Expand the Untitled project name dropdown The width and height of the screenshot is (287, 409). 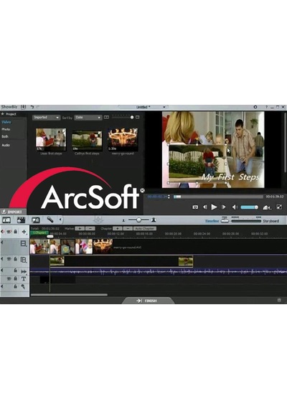click(x=164, y=107)
